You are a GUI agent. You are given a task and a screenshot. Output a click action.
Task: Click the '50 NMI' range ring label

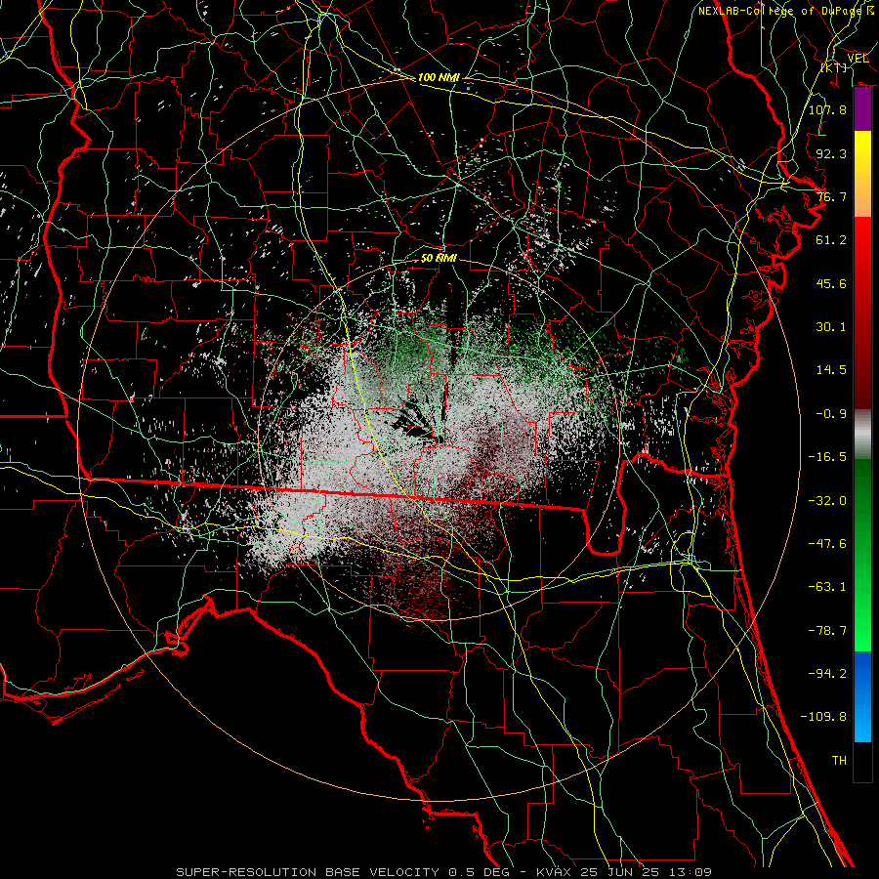439,259
